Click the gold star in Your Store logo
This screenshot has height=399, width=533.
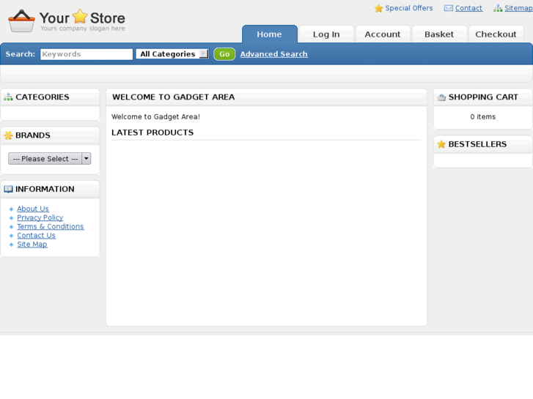coord(80,16)
